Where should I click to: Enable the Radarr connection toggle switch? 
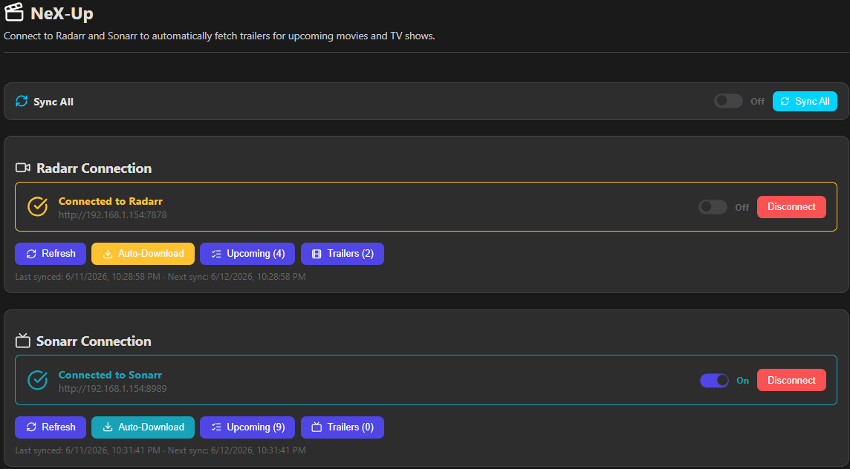click(713, 207)
